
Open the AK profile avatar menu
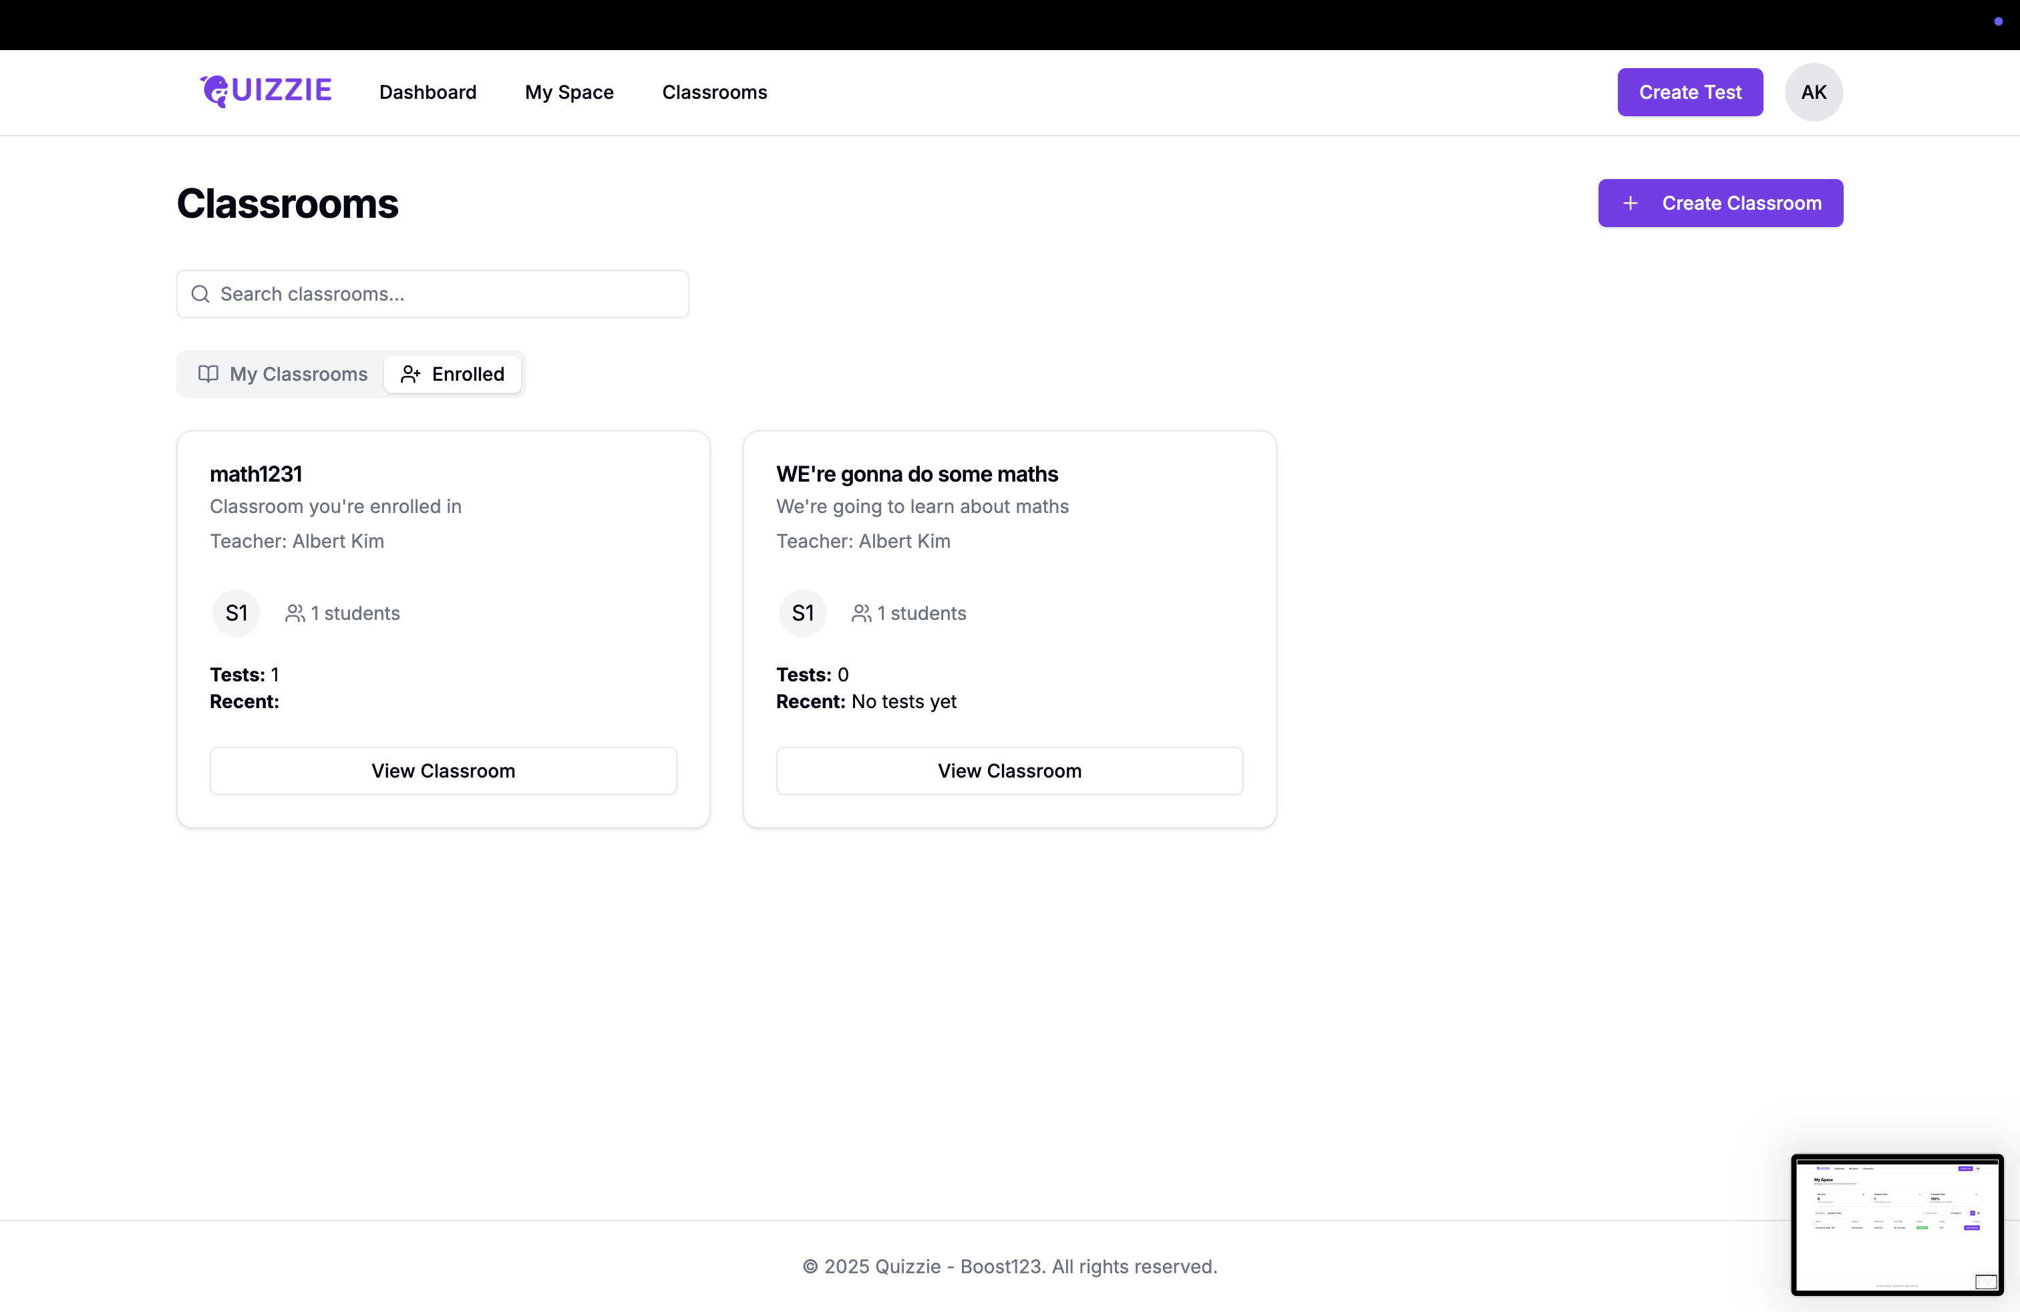pyautogui.click(x=1814, y=92)
